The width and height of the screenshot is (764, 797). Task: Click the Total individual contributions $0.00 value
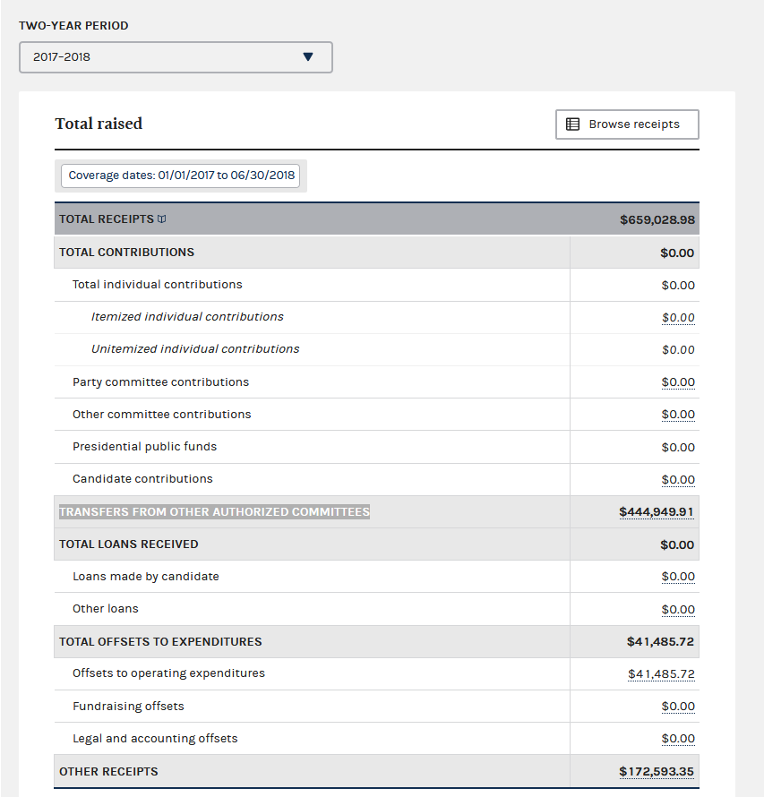[678, 285]
